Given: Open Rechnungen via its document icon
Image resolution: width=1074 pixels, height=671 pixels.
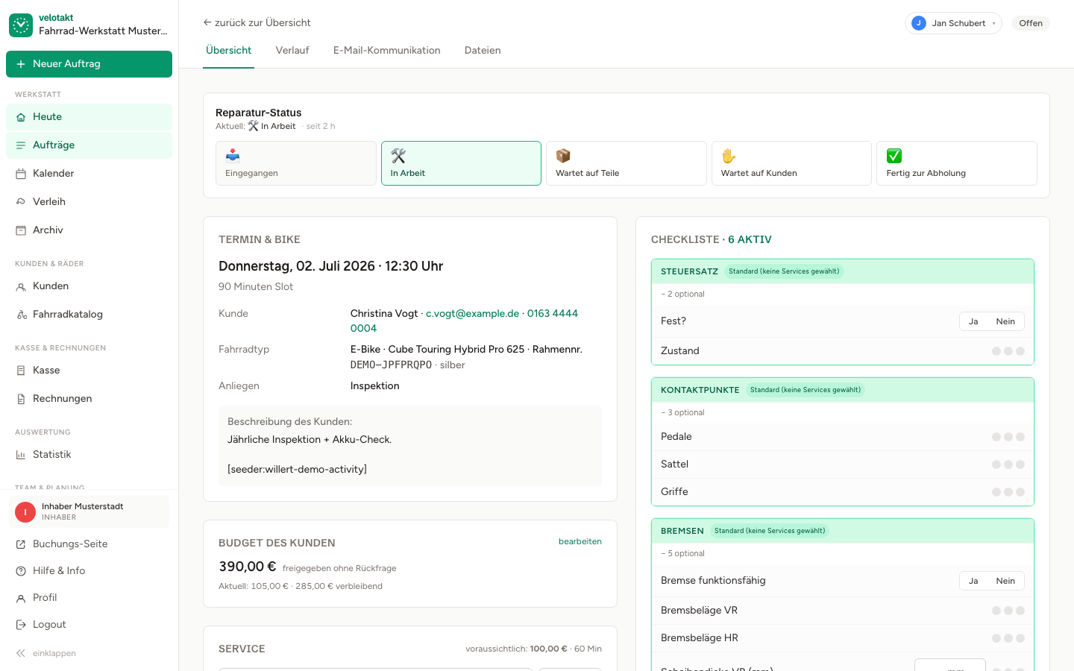Looking at the screenshot, I should [21, 399].
